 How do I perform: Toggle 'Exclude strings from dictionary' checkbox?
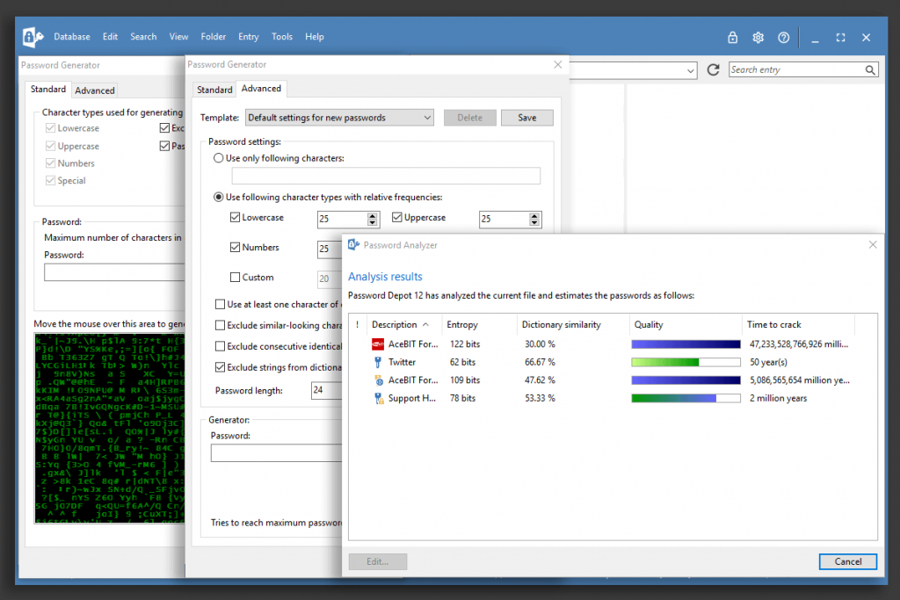[x=220, y=366]
